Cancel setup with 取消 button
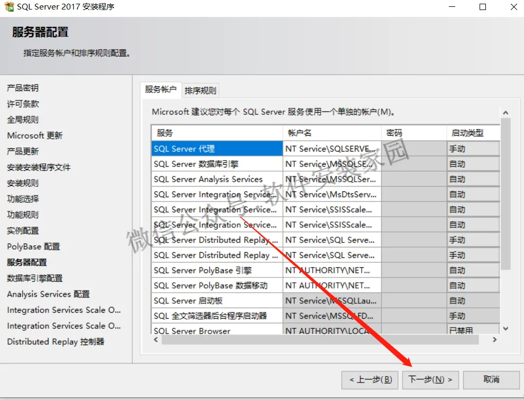The height and width of the screenshot is (400, 524). coord(491,379)
